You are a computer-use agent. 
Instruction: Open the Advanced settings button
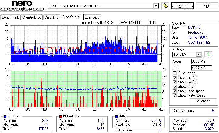[x=203, y=101]
